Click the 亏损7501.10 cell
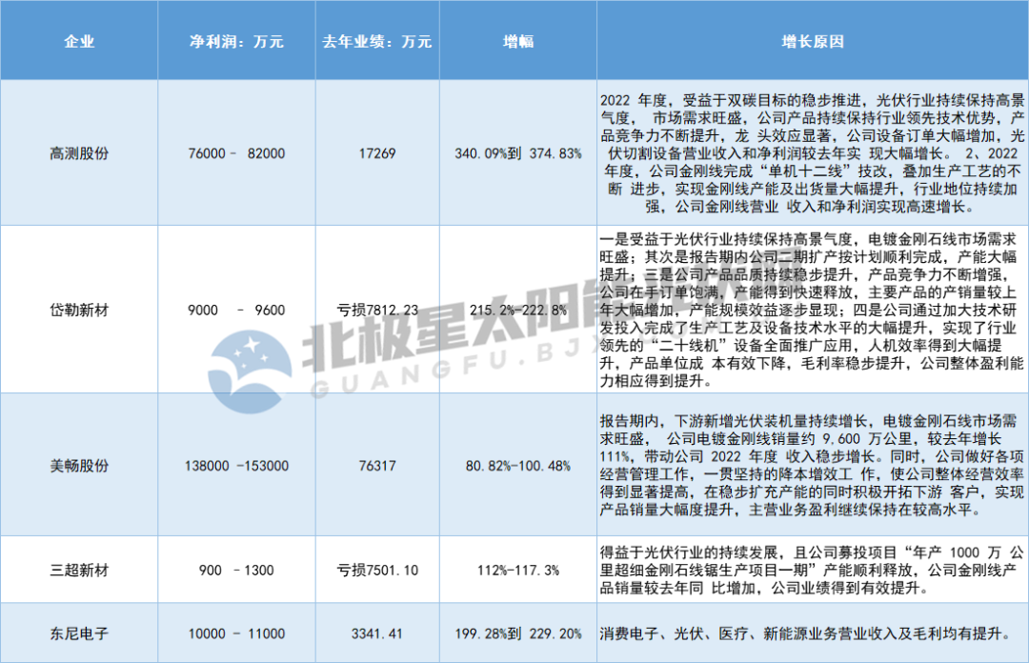This screenshot has height=663, width=1029. (377, 570)
